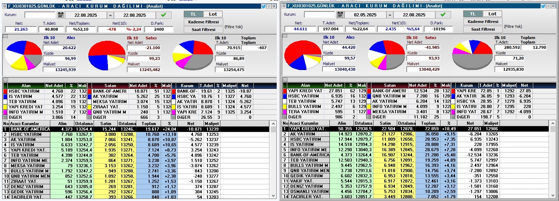Select TL toggle in the right window
This screenshot has width=559, height=201.
[473, 14]
